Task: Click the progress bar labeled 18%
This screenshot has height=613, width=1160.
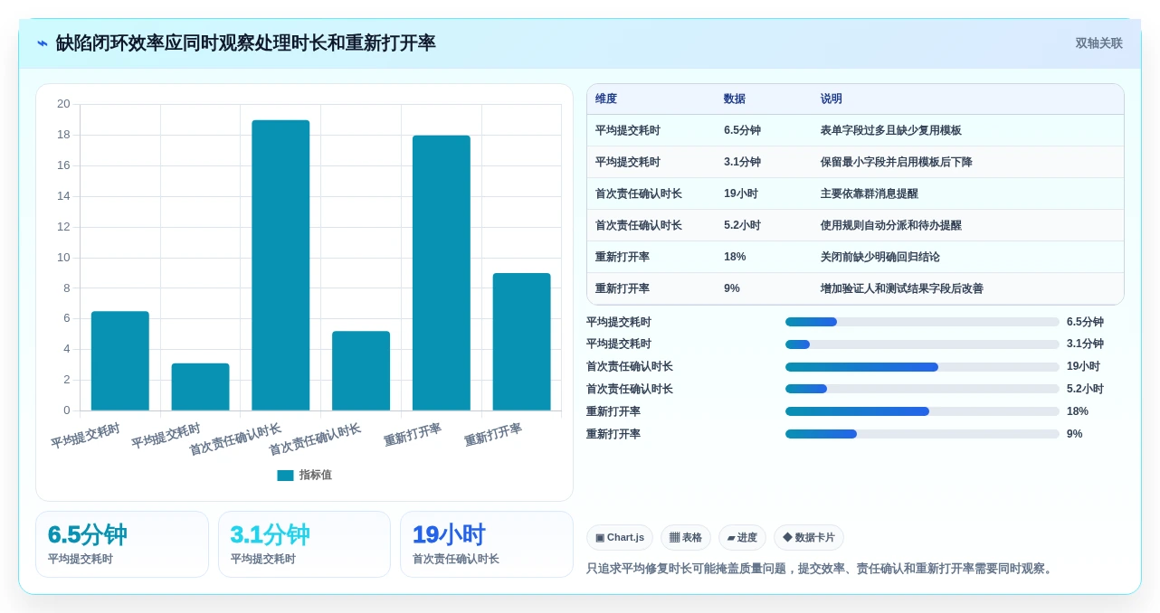Action: point(922,411)
